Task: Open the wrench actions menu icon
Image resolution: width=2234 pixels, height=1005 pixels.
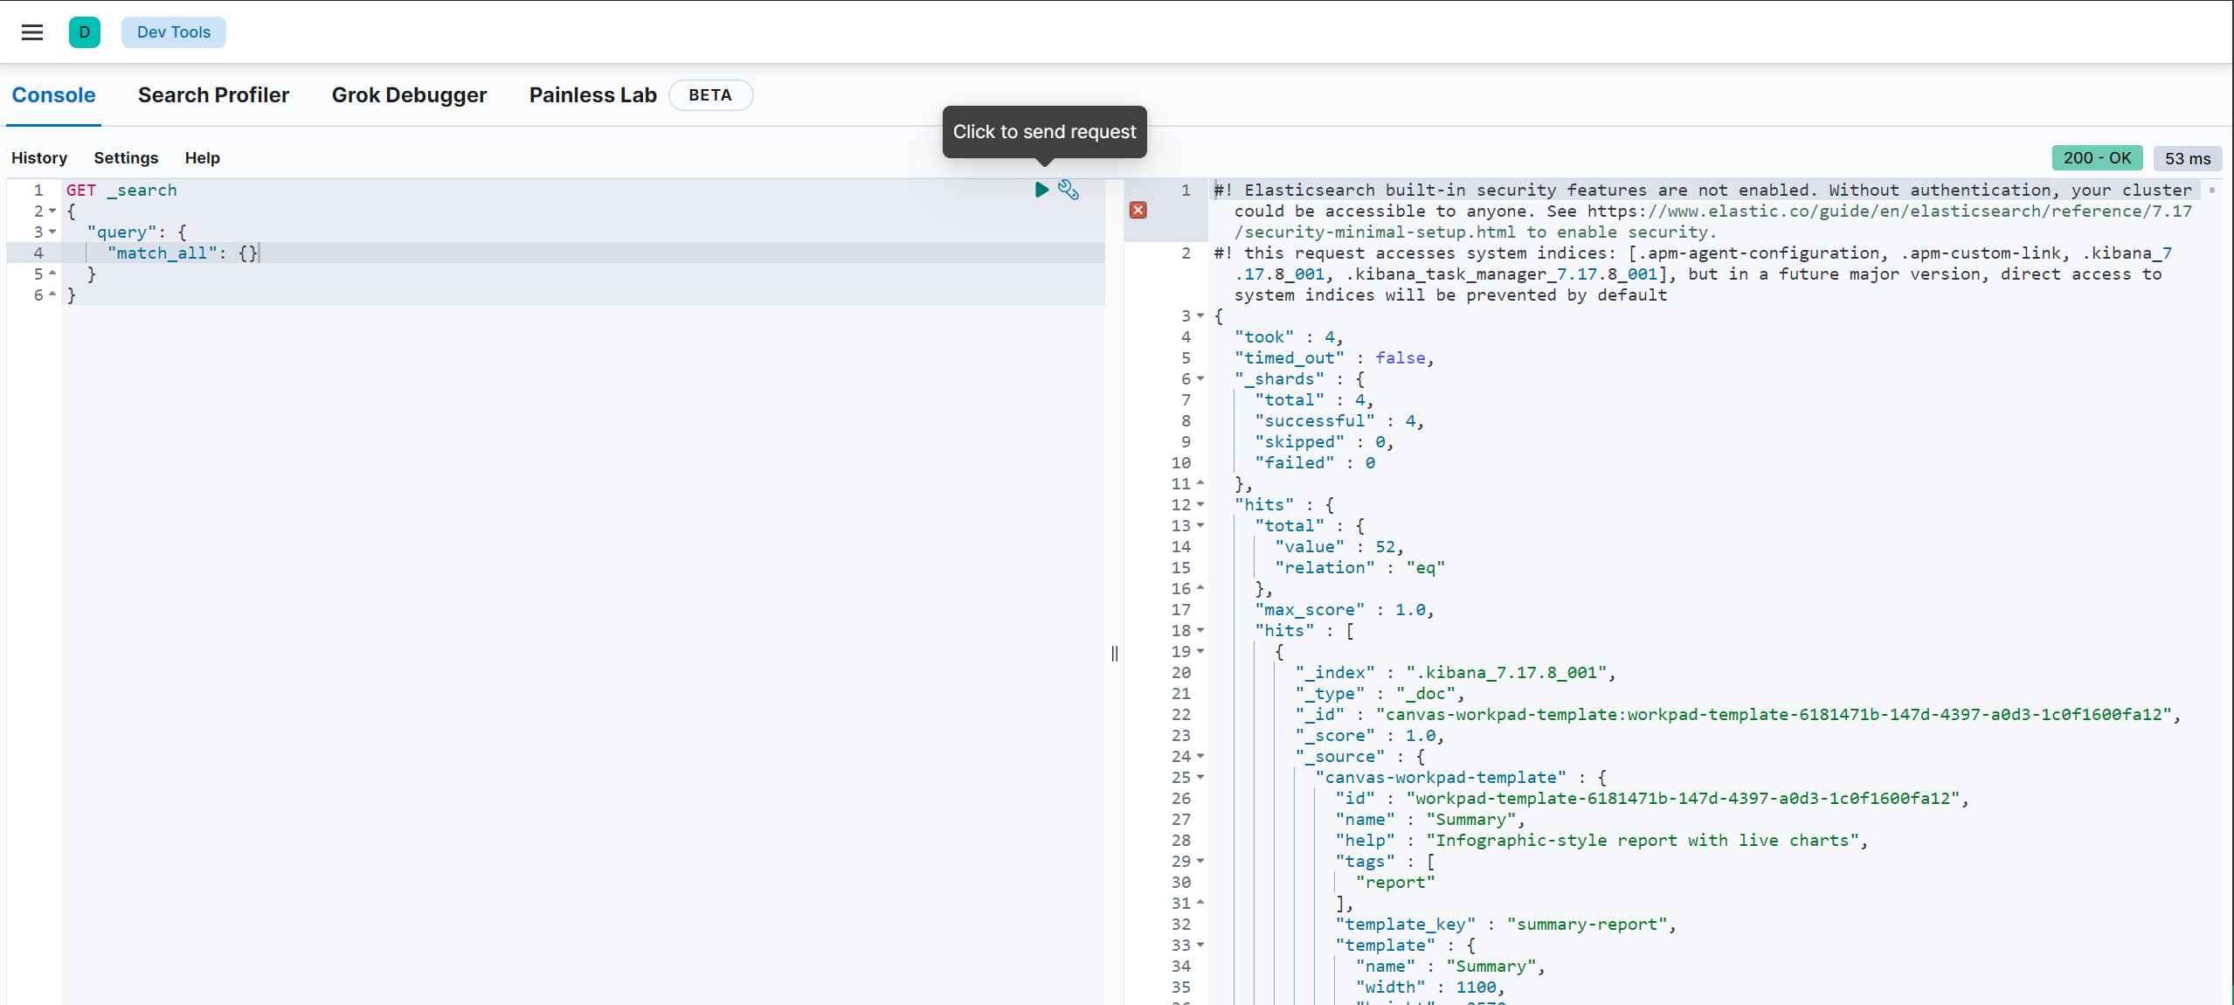Action: [1069, 190]
